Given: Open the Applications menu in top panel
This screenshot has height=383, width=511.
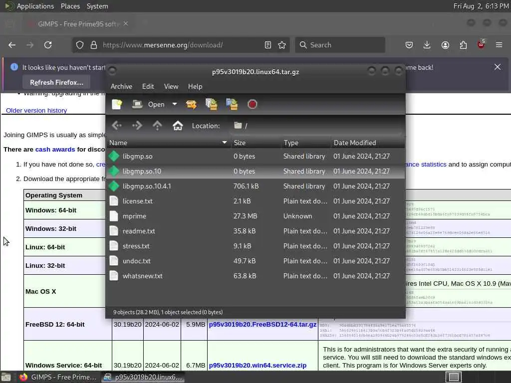Looking at the screenshot, I should coord(35,6).
